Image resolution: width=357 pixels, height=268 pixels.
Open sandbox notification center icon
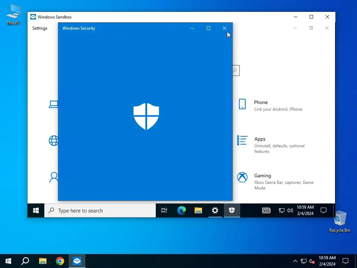[323, 210]
